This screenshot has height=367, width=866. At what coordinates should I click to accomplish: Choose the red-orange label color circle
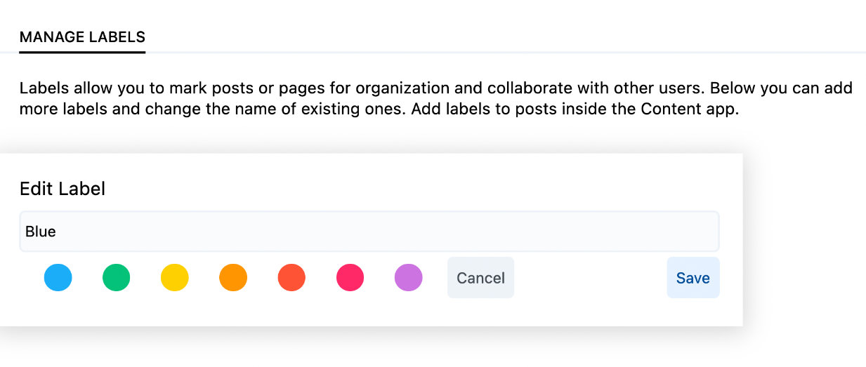tap(291, 277)
